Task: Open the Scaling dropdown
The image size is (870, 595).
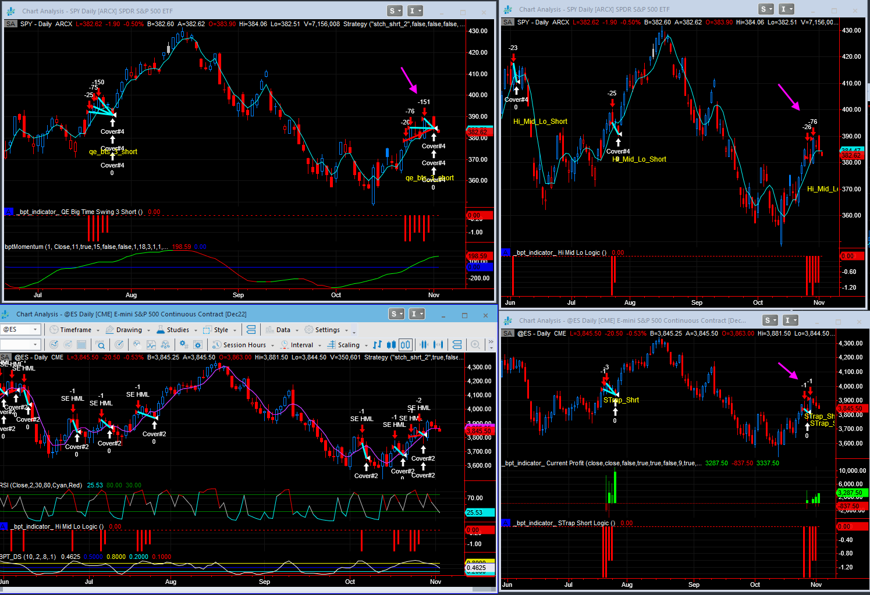Action: [348, 345]
